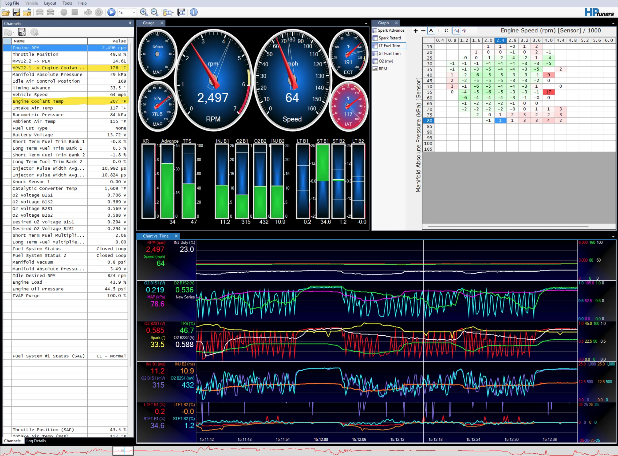This screenshot has width=618, height=456.
Task: Select the Engine RPM channel row
Action: coord(65,48)
